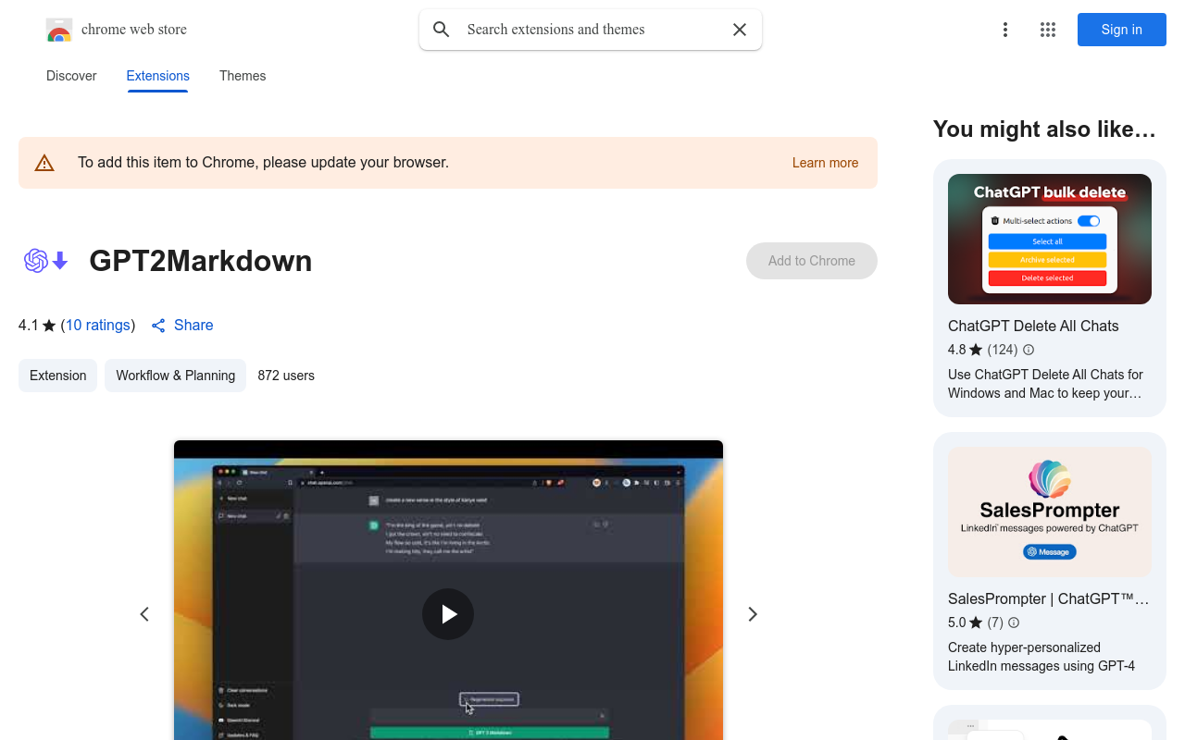Click the star beside the 4.1 rating
1185x740 pixels.
click(49, 326)
